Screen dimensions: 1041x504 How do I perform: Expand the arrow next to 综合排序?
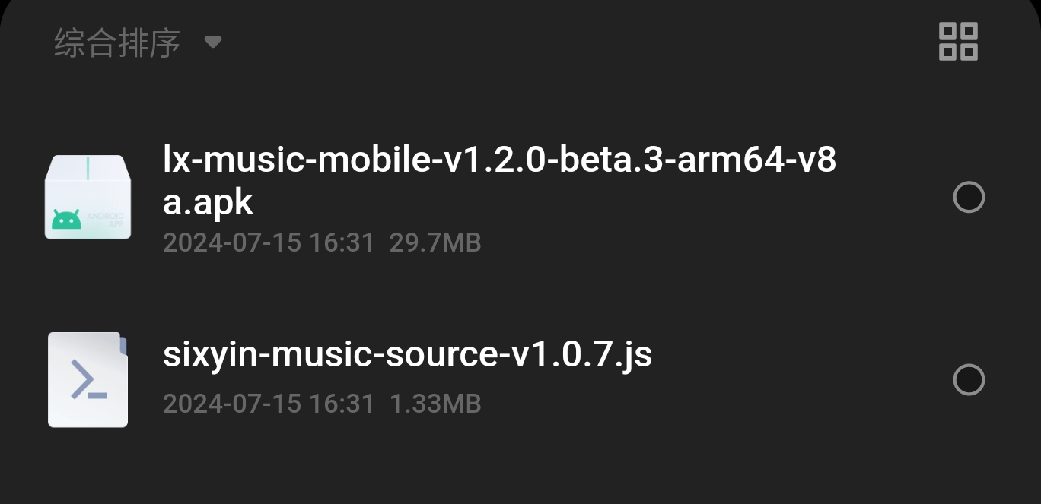(x=213, y=42)
